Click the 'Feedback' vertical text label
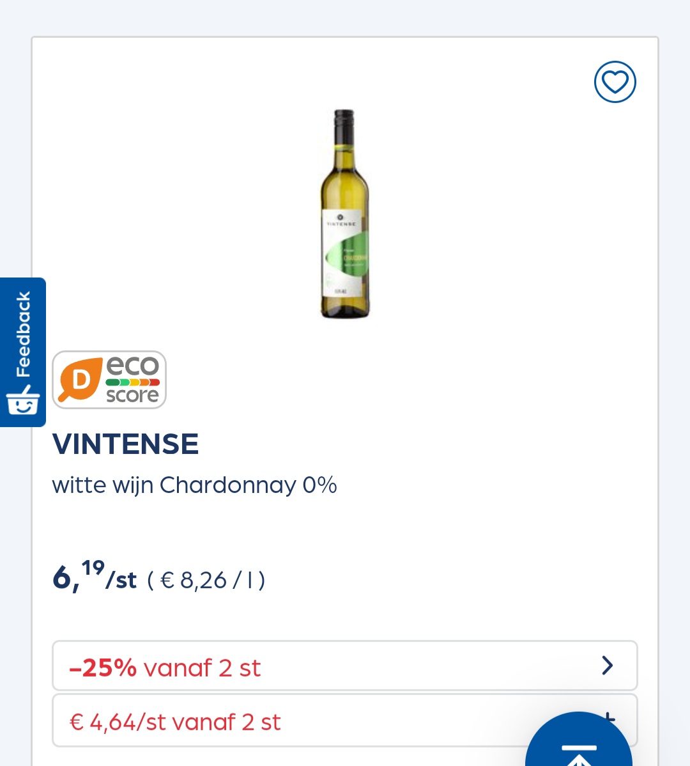This screenshot has height=766, width=690. point(23,334)
